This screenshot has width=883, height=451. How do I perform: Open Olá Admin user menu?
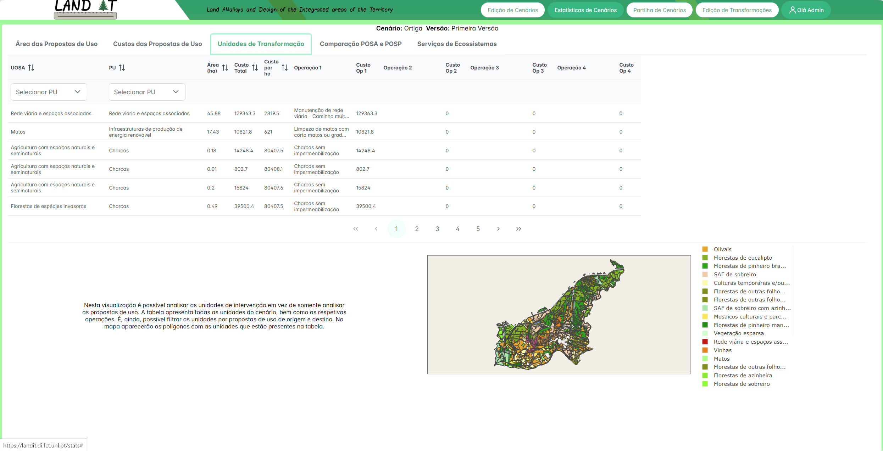806,10
